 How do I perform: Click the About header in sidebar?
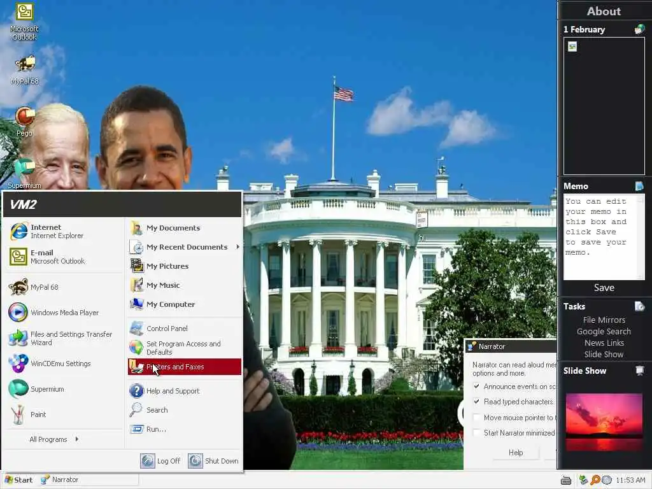[604, 11]
